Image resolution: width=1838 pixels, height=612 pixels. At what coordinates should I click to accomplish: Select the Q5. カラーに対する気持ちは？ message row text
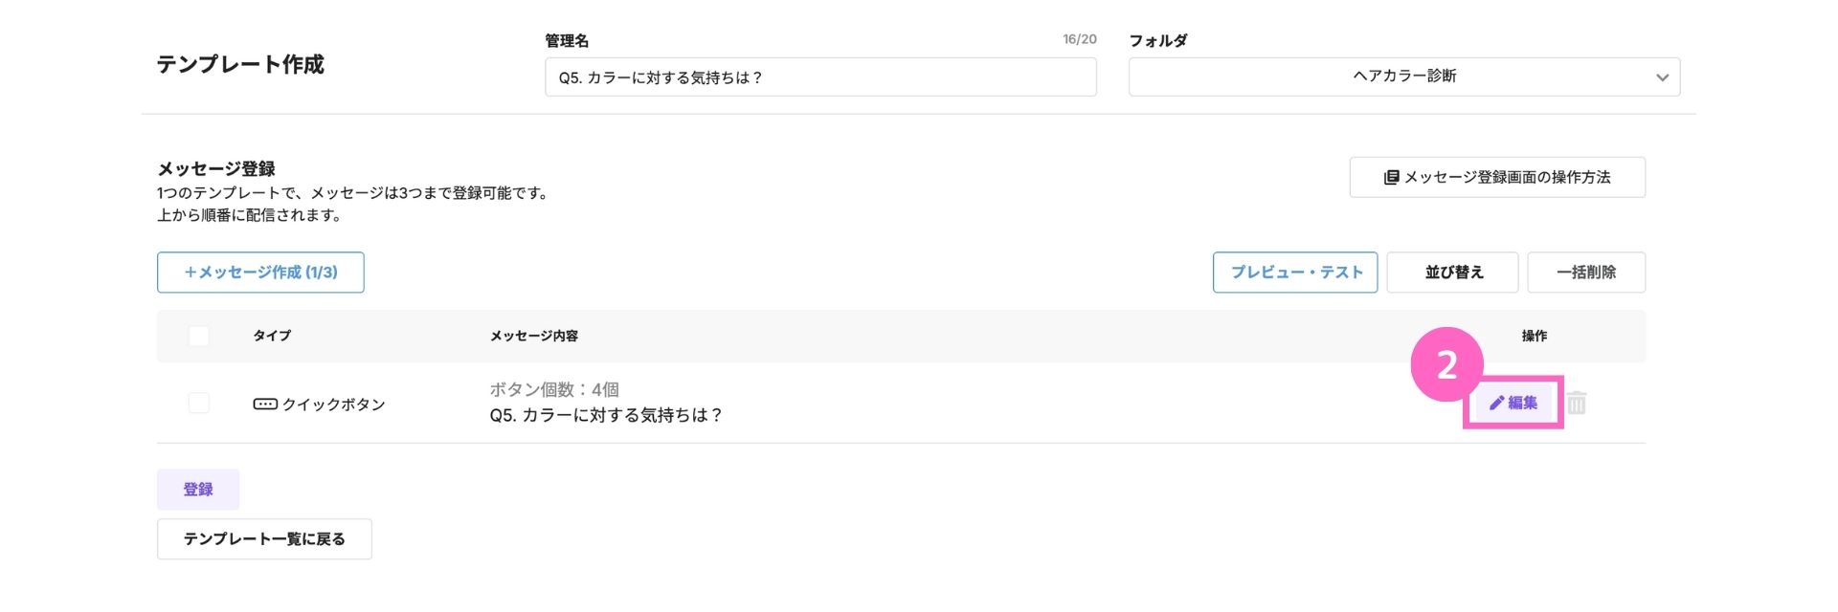606,415
